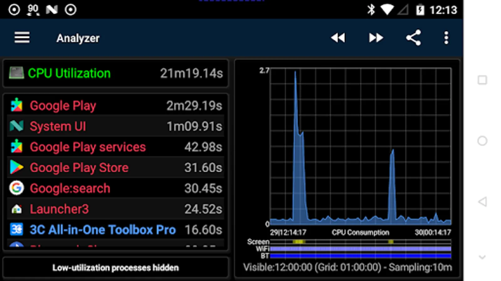Tap the N notification icon in status bar
Screen dimensions: 501x281
click(52, 10)
